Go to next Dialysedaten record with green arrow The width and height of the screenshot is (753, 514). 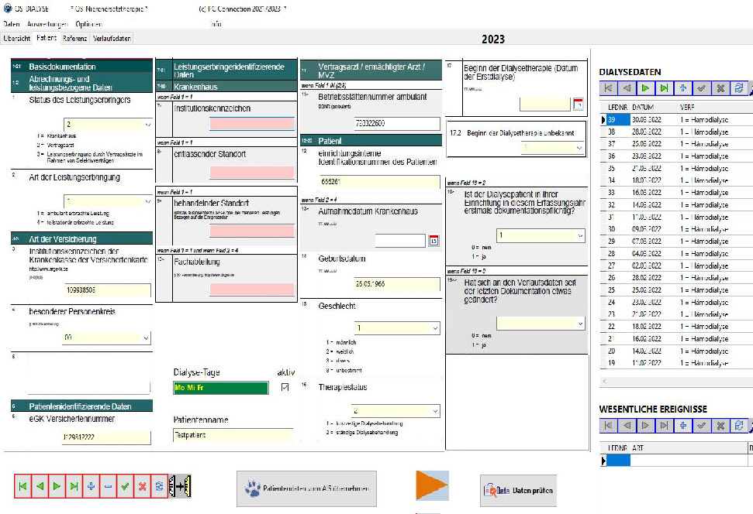(x=645, y=88)
